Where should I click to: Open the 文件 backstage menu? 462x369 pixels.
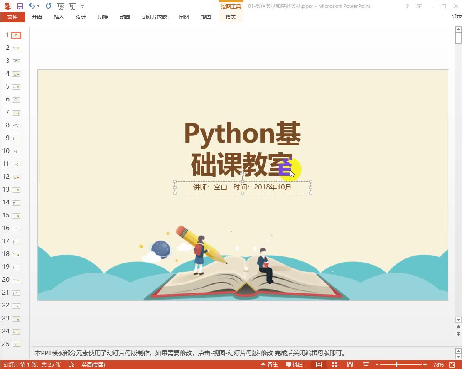coord(13,17)
